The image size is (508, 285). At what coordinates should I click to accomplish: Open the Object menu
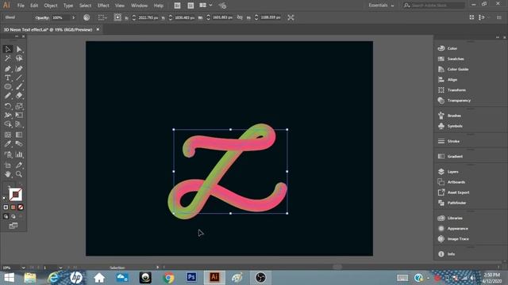click(51, 6)
